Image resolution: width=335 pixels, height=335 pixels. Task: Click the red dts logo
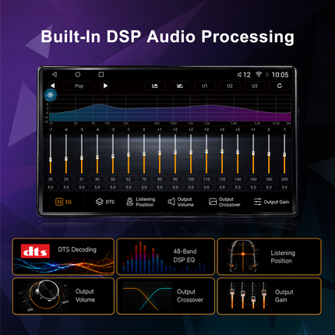(35, 251)
